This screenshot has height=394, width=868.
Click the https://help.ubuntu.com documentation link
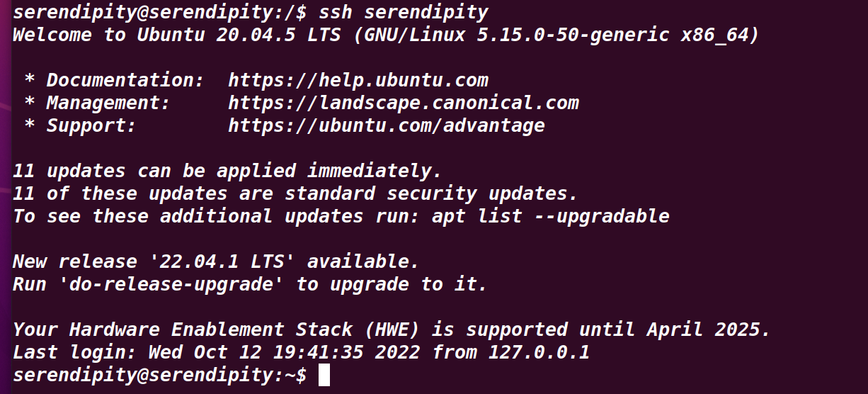point(358,80)
